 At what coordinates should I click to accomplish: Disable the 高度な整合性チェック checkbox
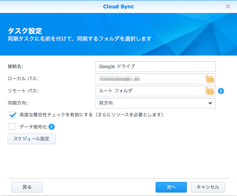pyautogui.click(x=12, y=115)
